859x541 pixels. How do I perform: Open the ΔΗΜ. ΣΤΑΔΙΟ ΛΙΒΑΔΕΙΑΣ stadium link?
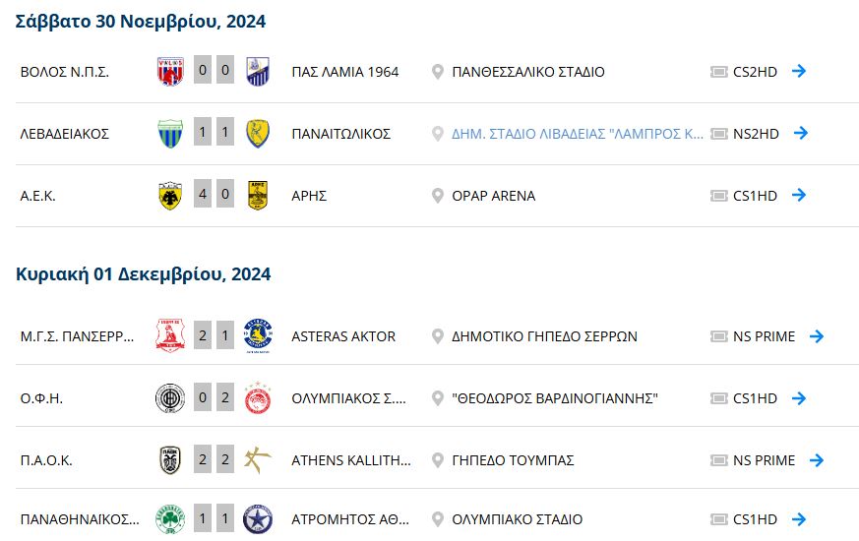578,134
